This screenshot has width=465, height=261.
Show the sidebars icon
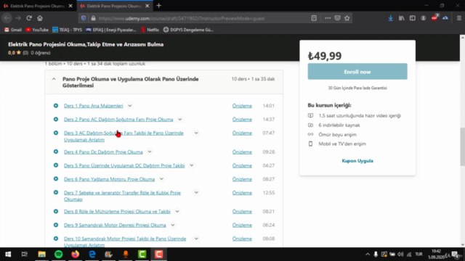pyautogui.click(x=412, y=18)
